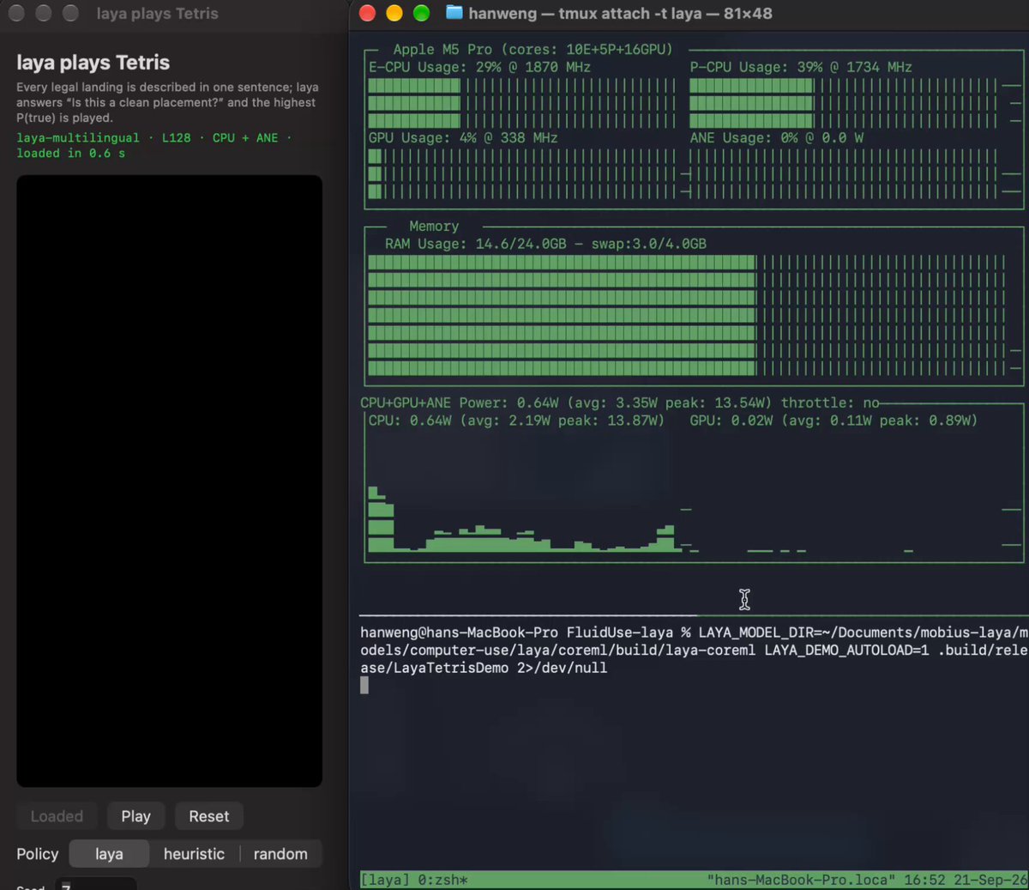Click the "hanweng@hans-MacBook-Pro FluidUse-laya %" shell prompt
Screen dimensions: 1029x890
tap(525, 633)
